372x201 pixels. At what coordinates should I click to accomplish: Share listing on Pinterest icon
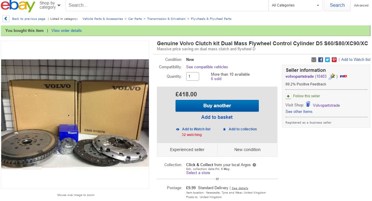pyautogui.click(x=334, y=60)
